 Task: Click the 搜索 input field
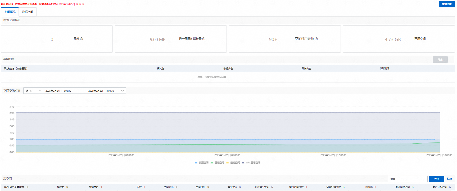pyautogui.click(x=408, y=179)
